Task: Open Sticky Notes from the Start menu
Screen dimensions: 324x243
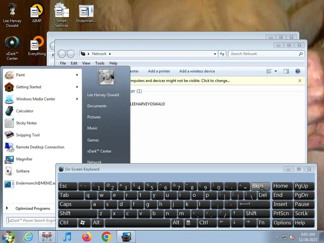Action: [41, 123]
